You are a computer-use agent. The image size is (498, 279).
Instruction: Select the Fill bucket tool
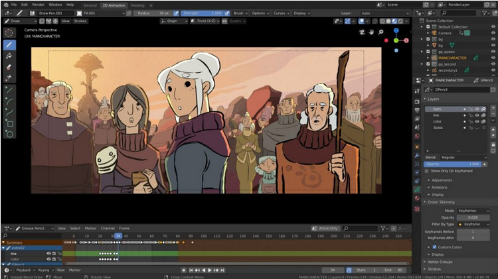pos(9,56)
